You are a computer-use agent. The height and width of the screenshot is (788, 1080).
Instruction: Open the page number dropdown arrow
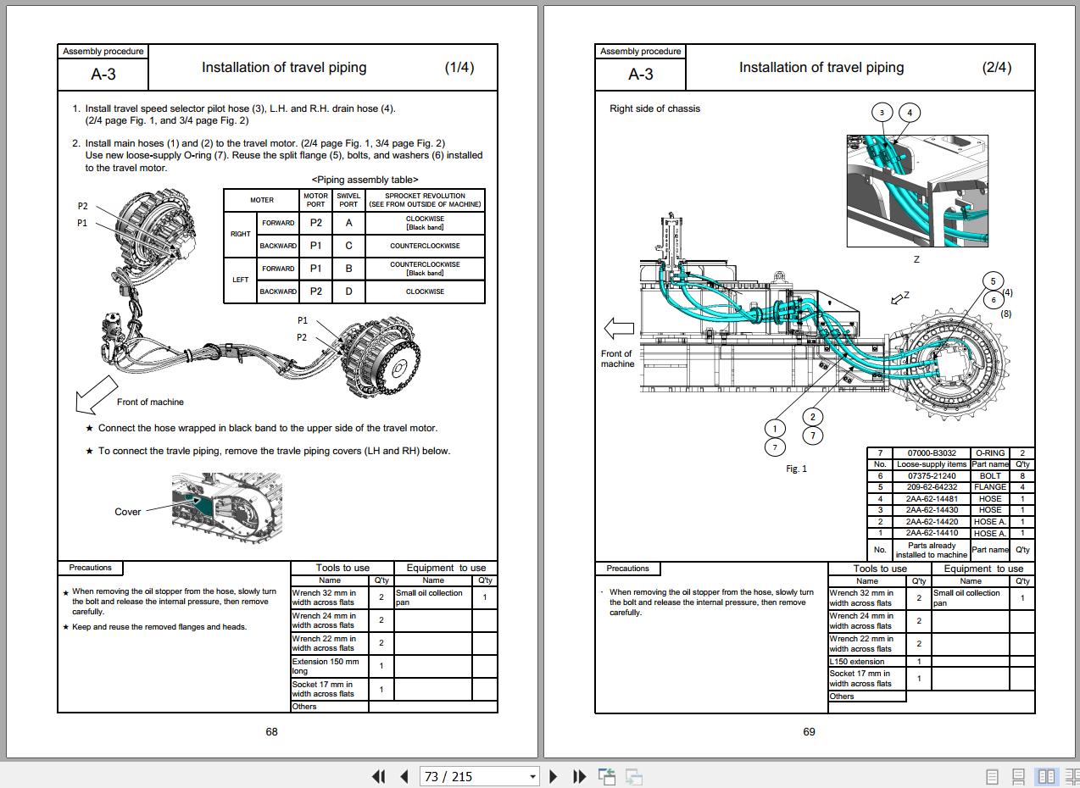[532, 776]
